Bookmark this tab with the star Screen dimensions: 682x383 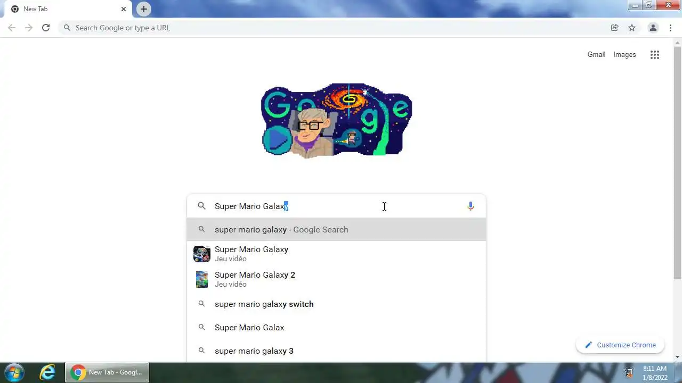tap(632, 28)
